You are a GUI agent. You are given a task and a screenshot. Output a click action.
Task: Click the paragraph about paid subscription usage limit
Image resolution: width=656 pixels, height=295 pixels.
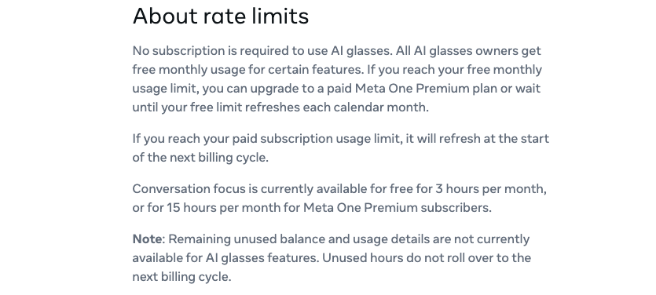(x=340, y=148)
